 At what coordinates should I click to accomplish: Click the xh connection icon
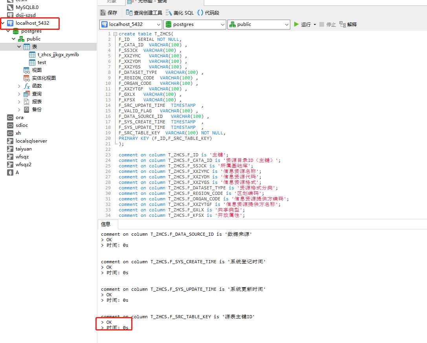[x=10, y=133]
